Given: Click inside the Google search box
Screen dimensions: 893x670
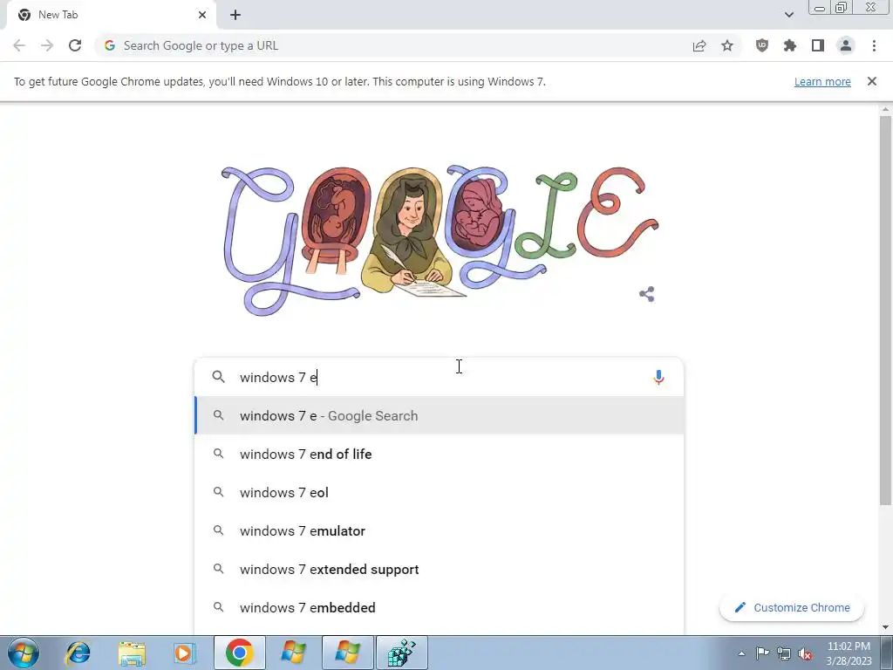Looking at the screenshot, I should click(440, 377).
